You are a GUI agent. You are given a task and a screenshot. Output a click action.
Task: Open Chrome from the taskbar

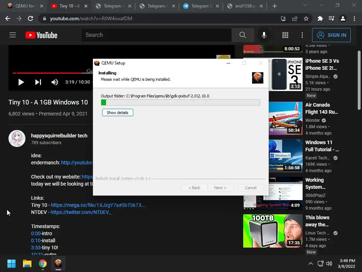[x=43, y=263]
